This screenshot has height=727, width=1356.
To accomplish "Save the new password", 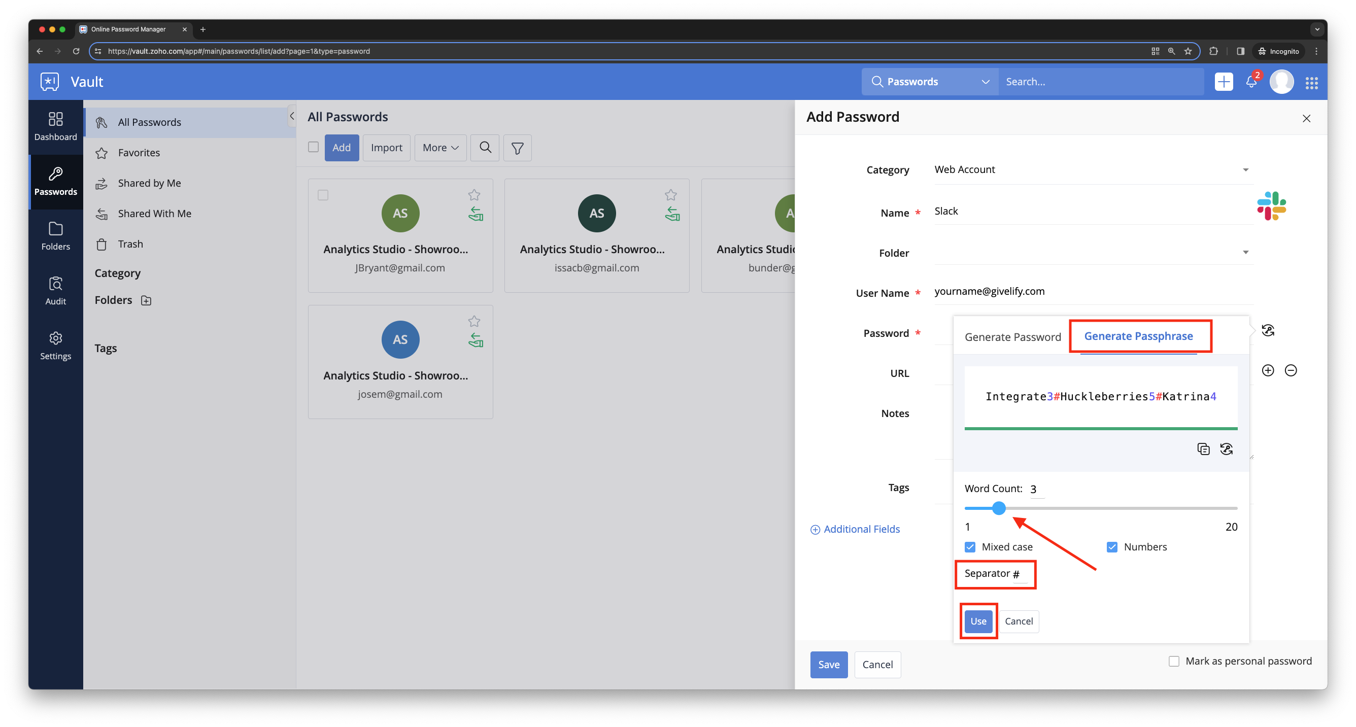I will point(829,665).
